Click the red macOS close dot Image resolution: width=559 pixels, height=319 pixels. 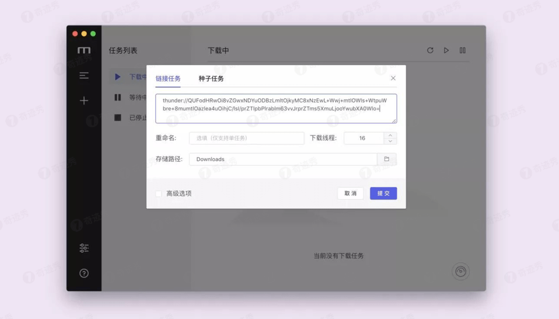point(75,34)
